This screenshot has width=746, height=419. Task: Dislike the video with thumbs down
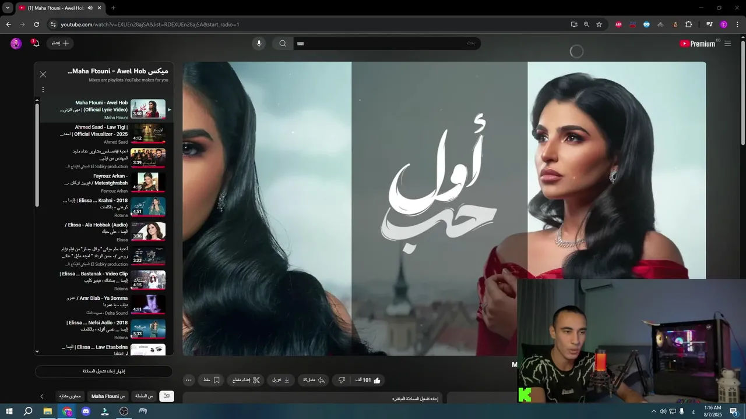click(x=342, y=380)
